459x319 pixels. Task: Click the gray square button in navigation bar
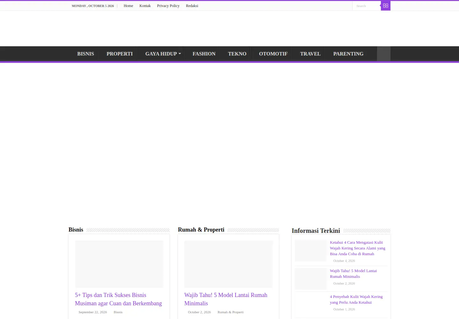click(x=384, y=54)
